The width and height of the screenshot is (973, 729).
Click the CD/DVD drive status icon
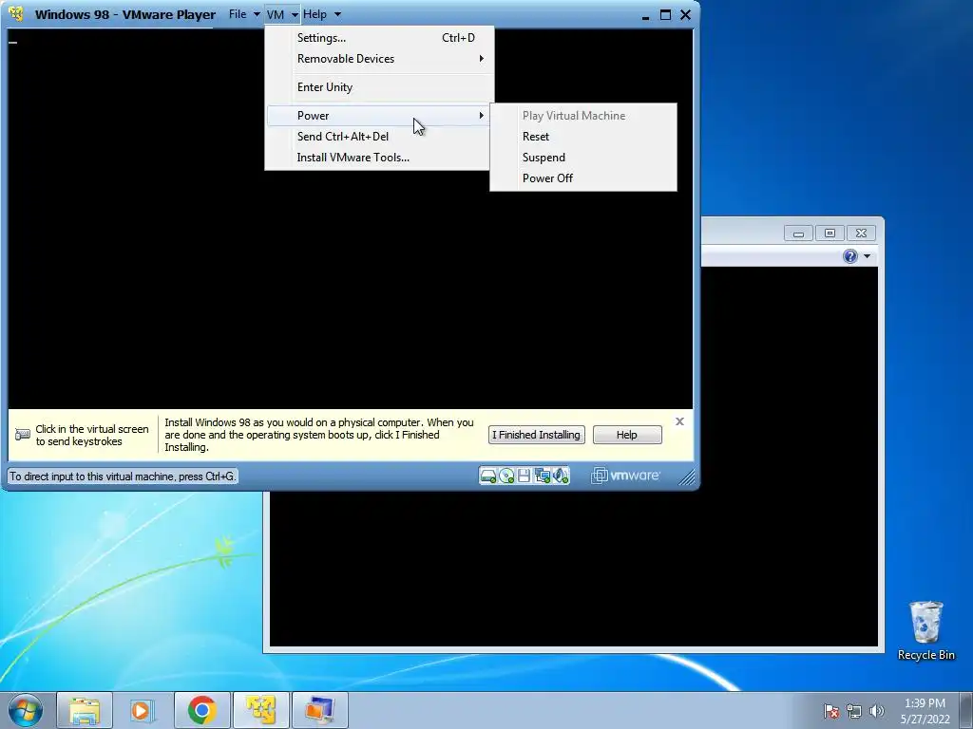tap(506, 477)
